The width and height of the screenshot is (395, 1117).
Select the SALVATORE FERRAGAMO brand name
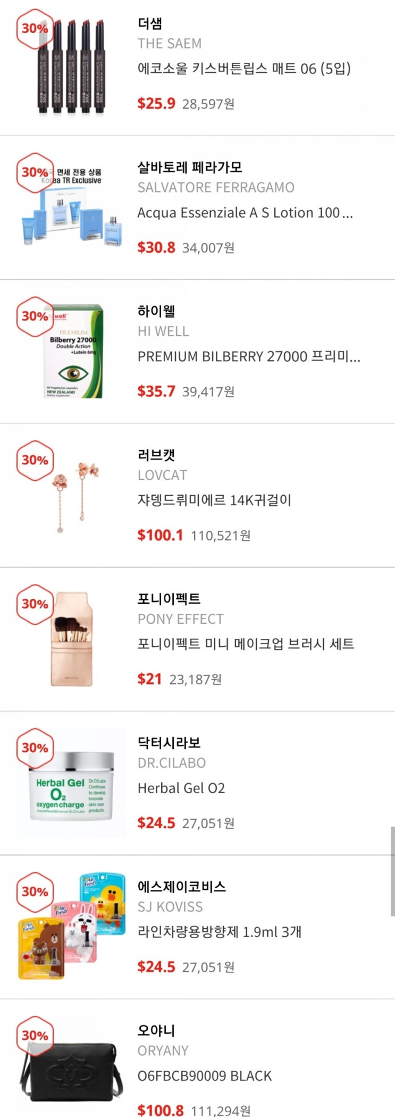click(216, 187)
